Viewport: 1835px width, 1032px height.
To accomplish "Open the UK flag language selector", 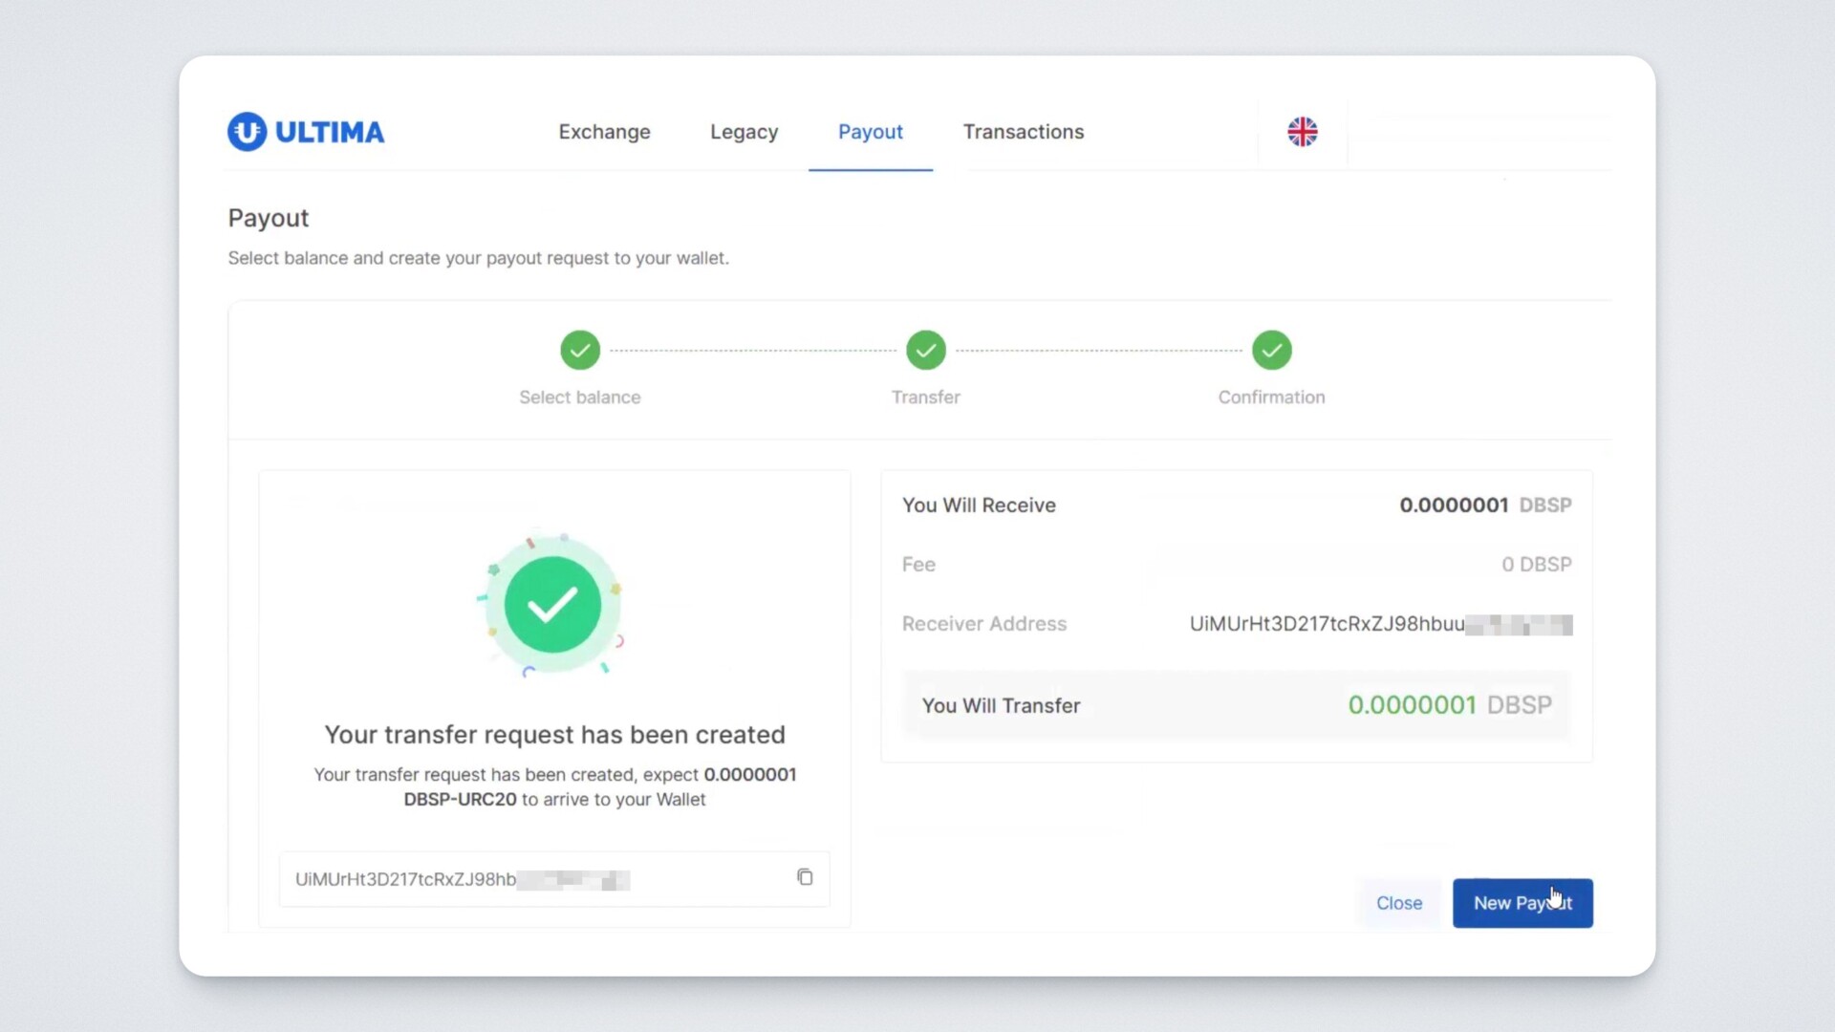I will click(x=1302, y=132).
